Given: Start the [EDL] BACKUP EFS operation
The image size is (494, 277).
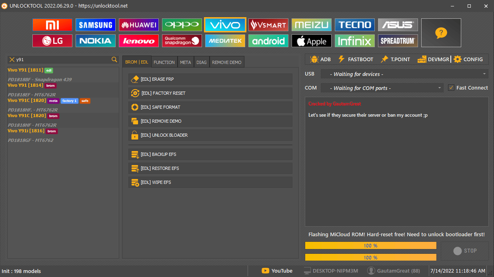Looking at the screenshot, I should (x=210, y=154).
